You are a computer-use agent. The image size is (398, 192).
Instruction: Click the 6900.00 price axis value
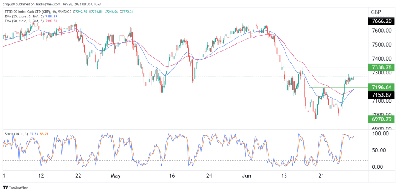(x=381, y=128)
